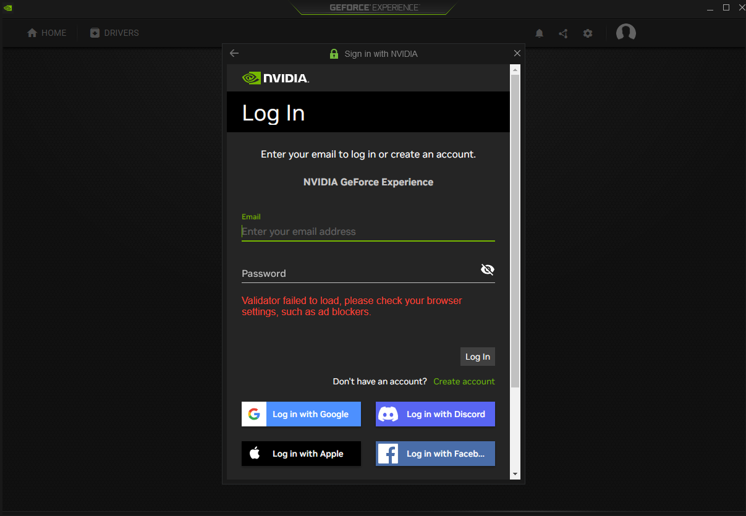Image resolution: width=746 pixels, height=516 pixels.
Task: Focus the Email input field
Action: pyautogui.click(x=368, y=232)
